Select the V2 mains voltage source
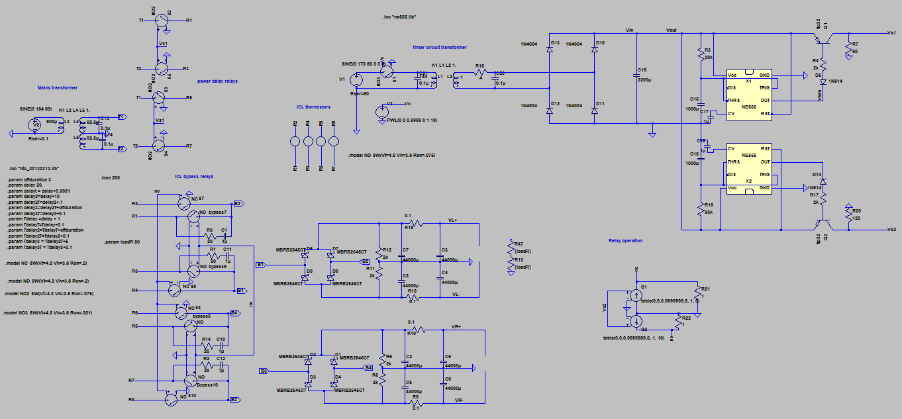Viewport: 902px width, 419px height. (36, 125)
